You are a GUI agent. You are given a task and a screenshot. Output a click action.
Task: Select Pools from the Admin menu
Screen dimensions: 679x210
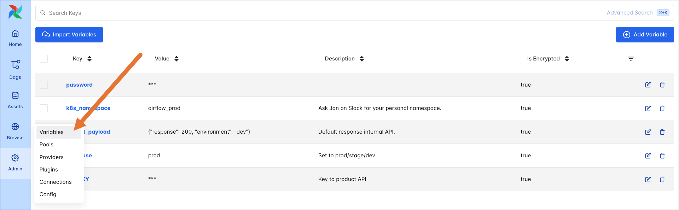coord(46,144)
